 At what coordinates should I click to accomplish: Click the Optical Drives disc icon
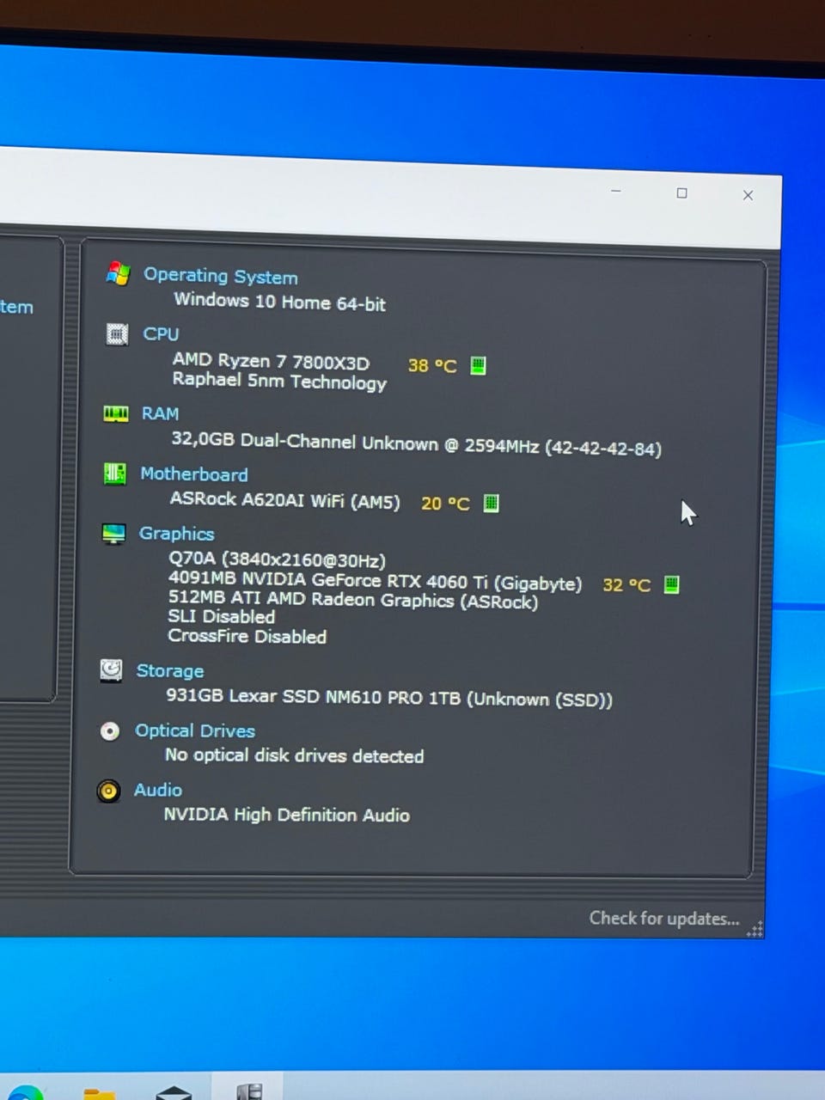tap(109, 730)
